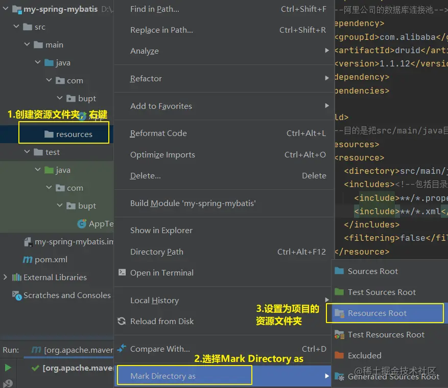Open the Analyze submenu arrow
This screenshot has height=388, width=448.
pyautogui.click(x=327, y=50)
